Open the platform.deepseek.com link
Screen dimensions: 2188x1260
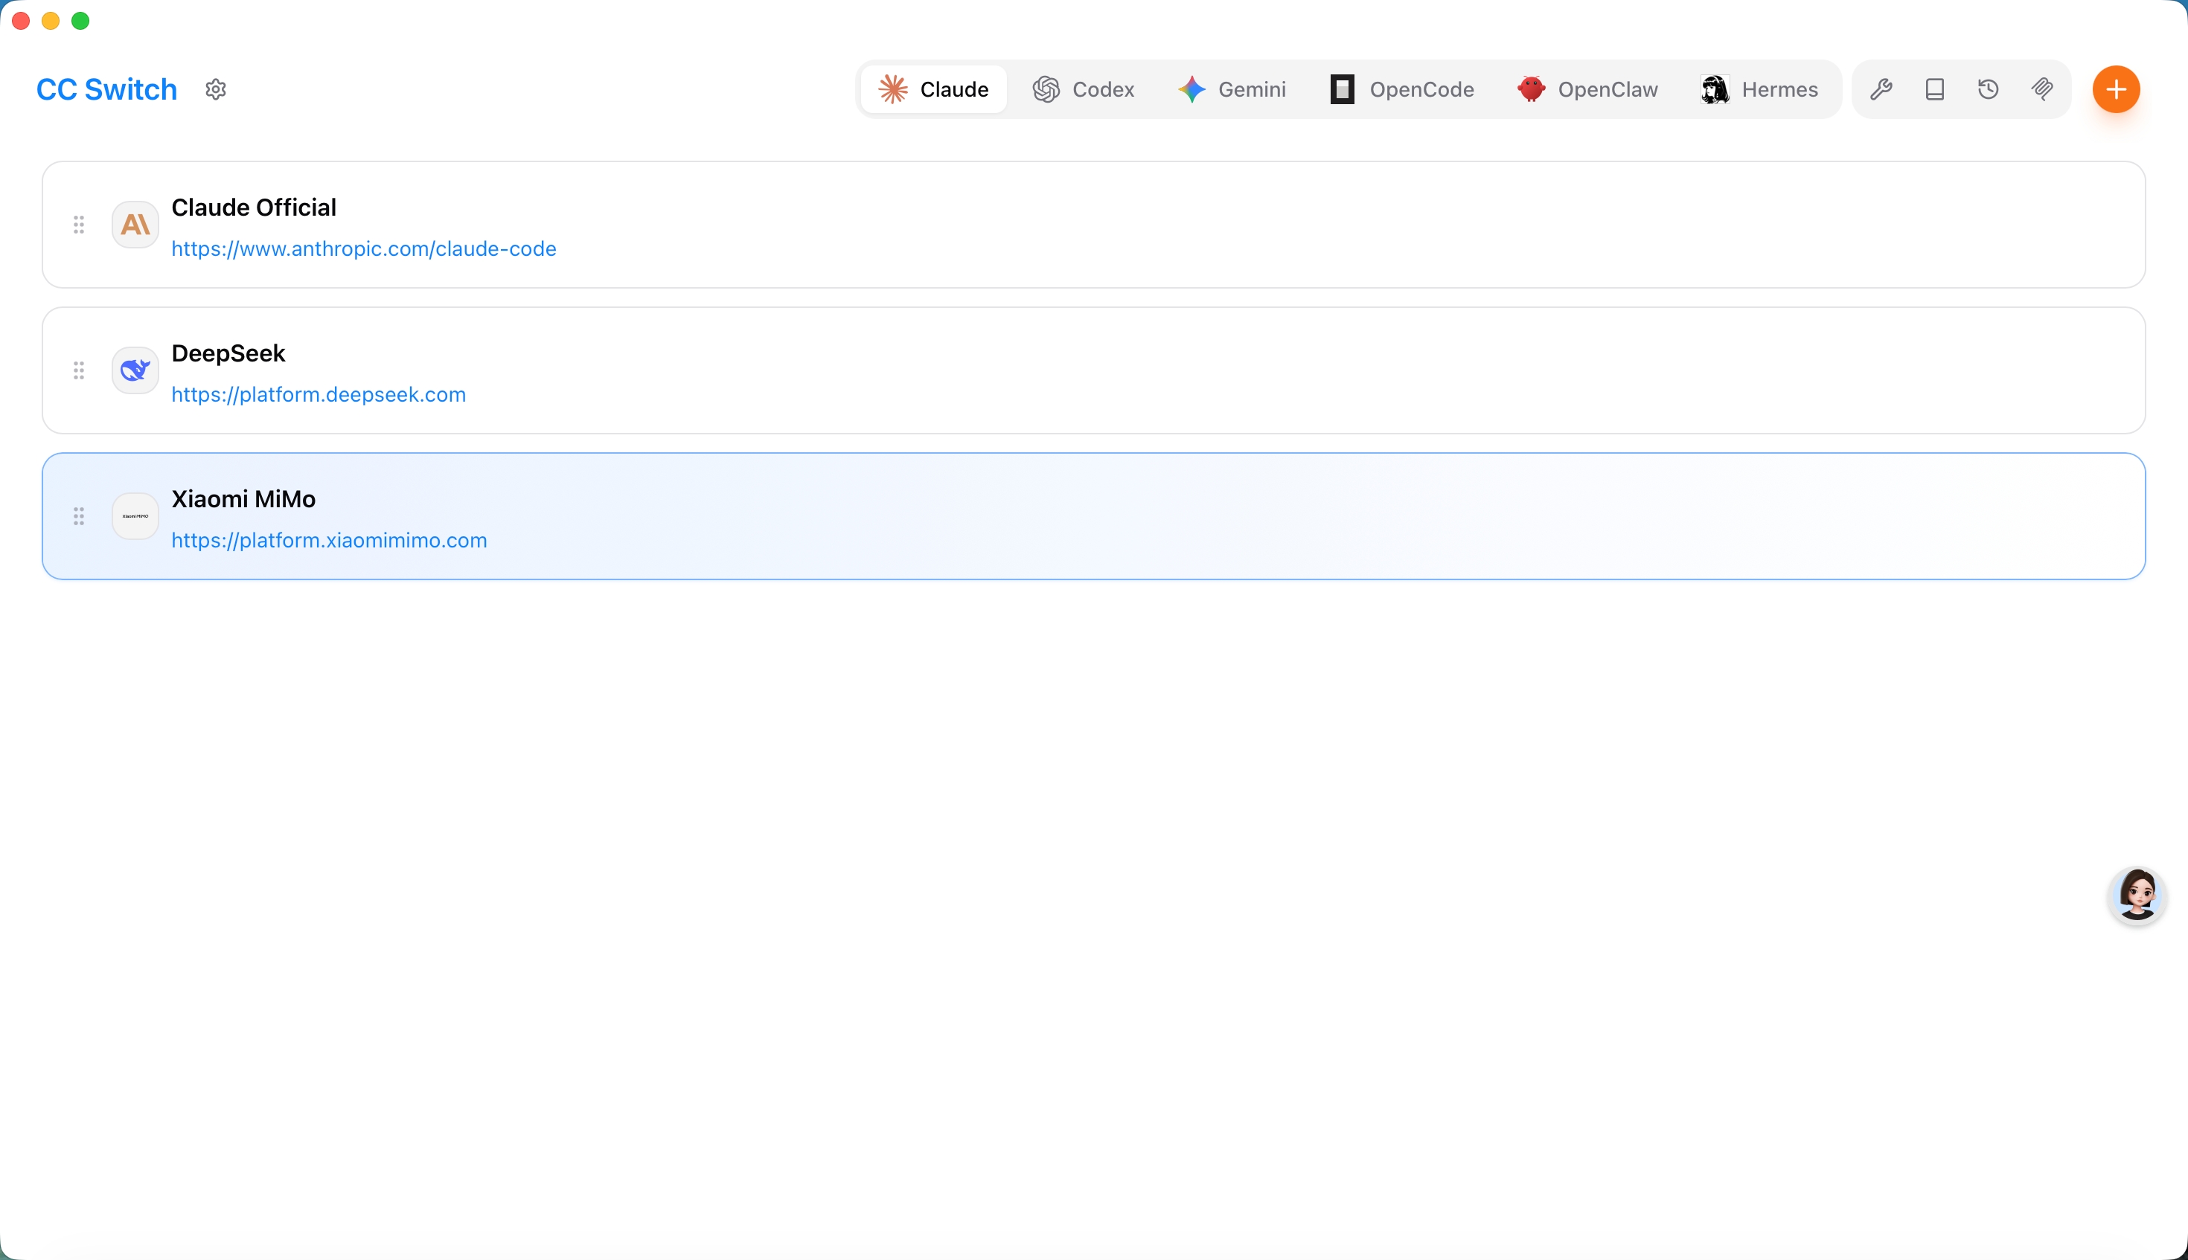coord(319,395)
